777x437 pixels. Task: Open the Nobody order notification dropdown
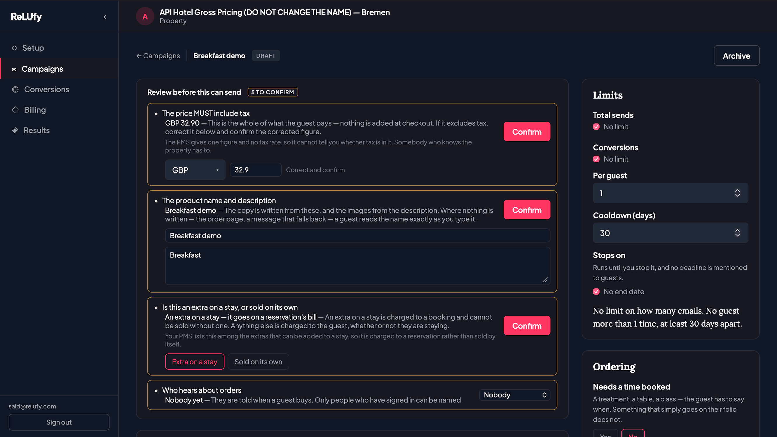coord(515,395)
